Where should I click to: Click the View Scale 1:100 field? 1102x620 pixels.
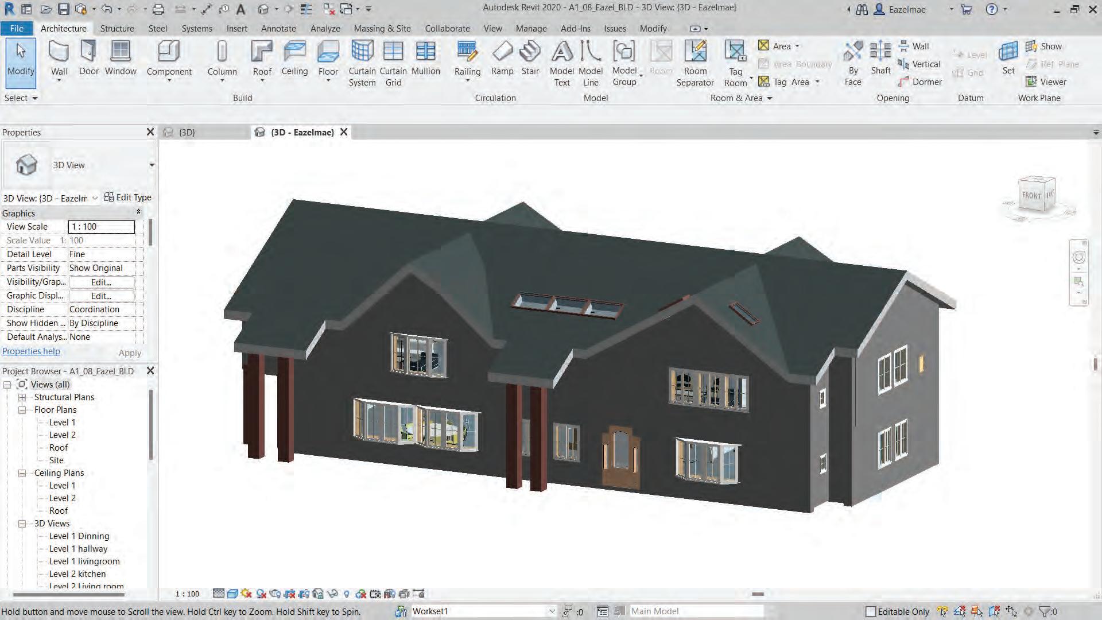102,227
